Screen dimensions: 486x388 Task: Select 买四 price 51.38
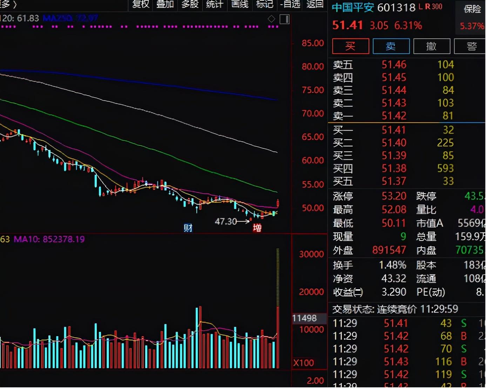pyautogui.click(x=394, y=168)
